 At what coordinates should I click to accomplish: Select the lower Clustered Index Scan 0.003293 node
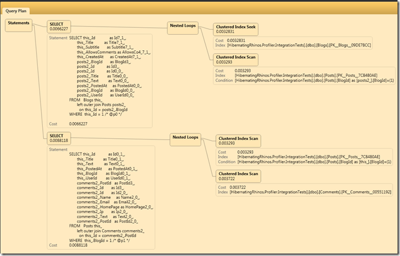click(239, 141)
